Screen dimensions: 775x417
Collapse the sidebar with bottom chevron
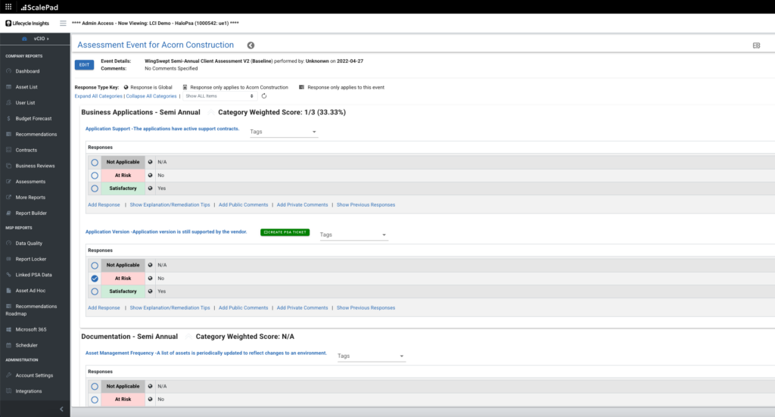[x=61, y=409]
